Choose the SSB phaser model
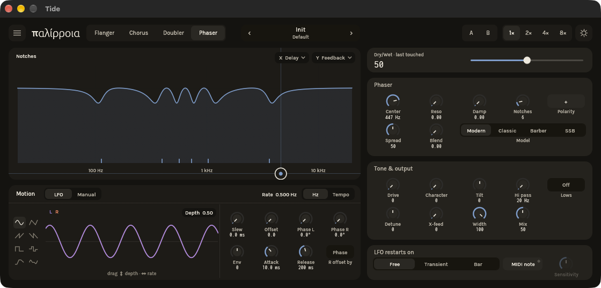Image resolution: width=601 pixels, height=288 pixels. (x=569, y=131)
